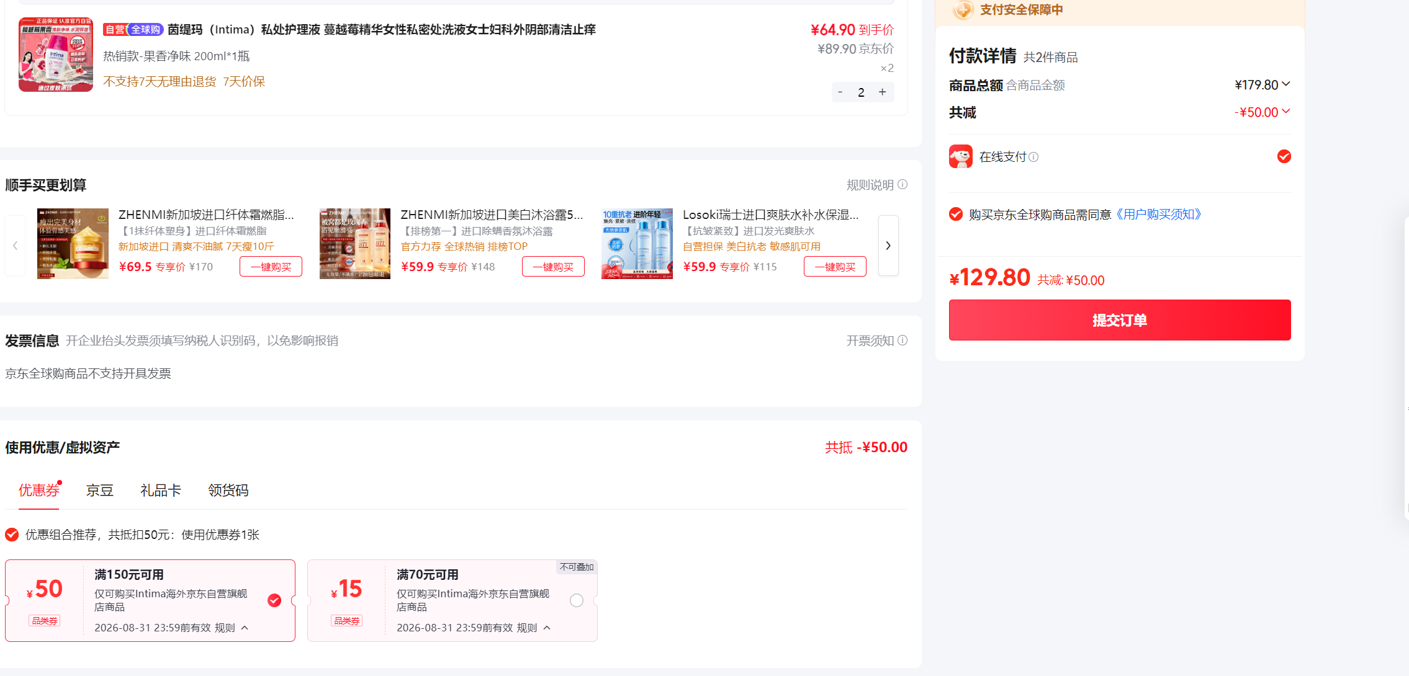The width and height of the screenshot is (1409, 676).
Task: Decrease Intima product quantity with minus
Action: click(x=840, y=92)
